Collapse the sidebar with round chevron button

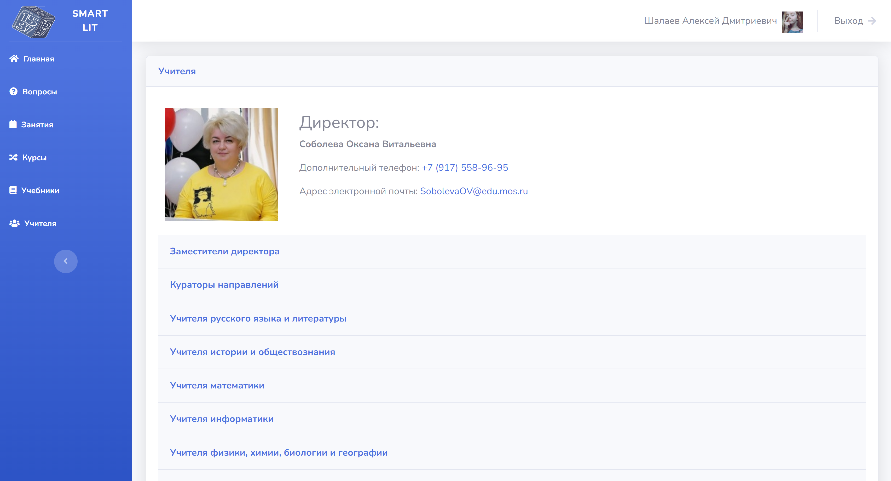coord(66,261)
